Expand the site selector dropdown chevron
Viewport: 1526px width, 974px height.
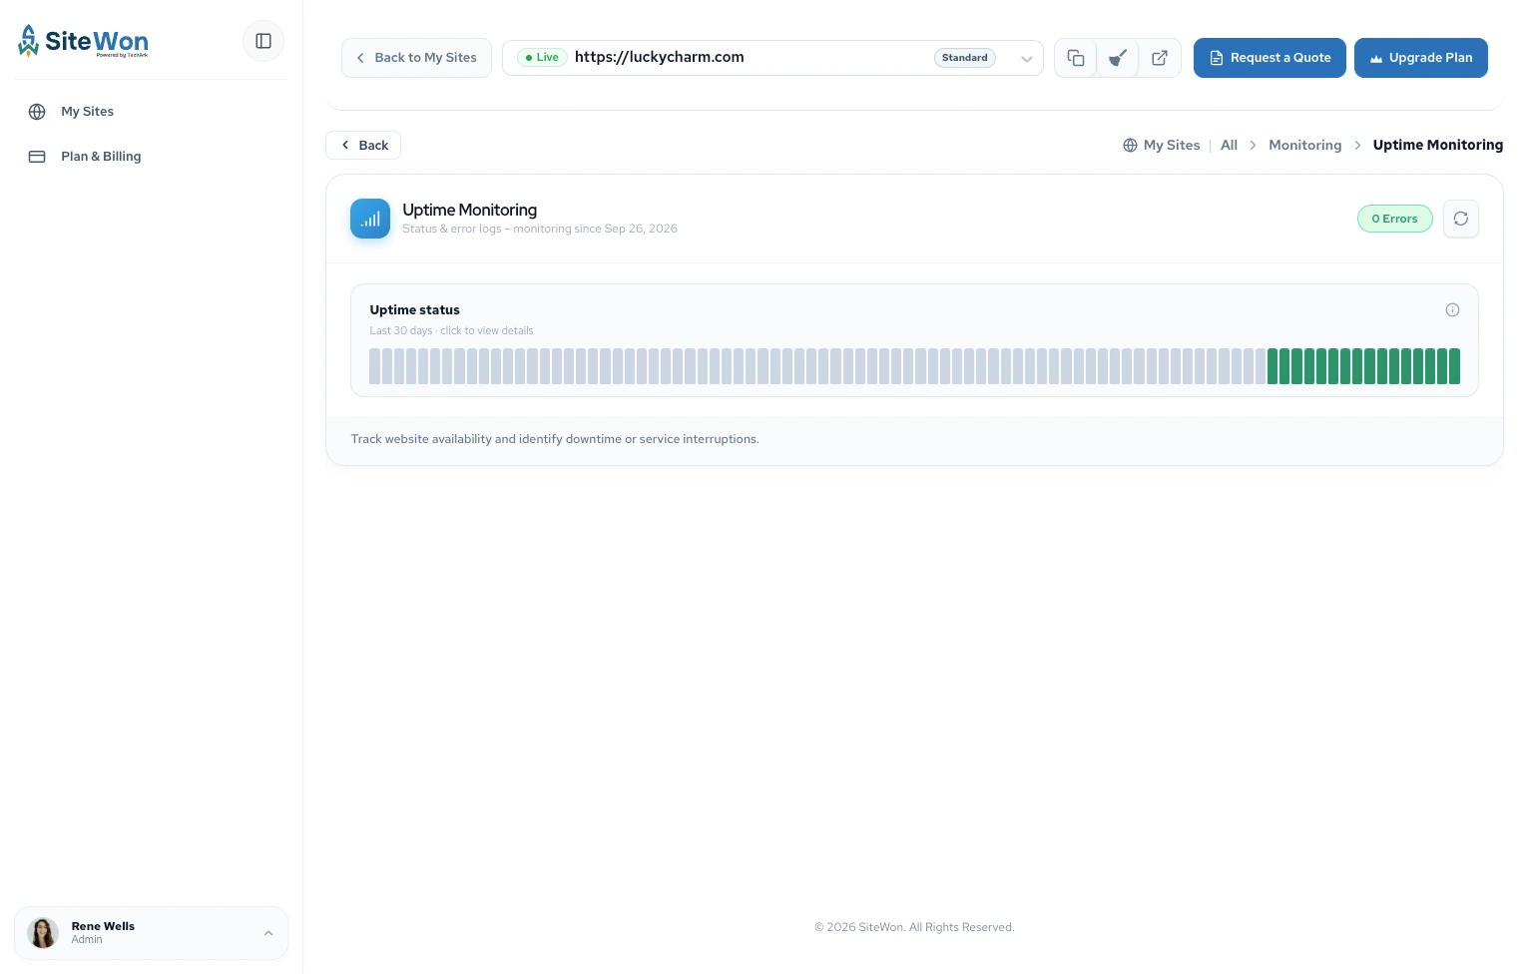tap(1026, 58)
